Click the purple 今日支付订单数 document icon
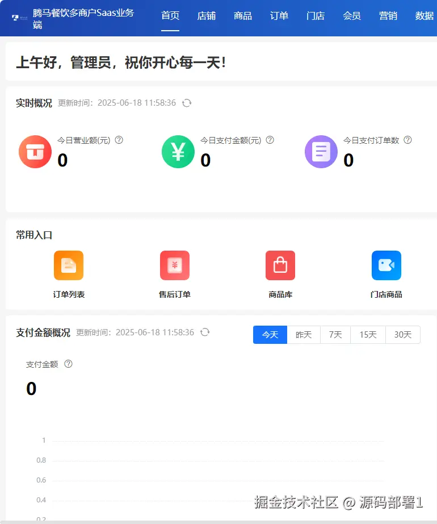This screenshot has width=437, height=524. 321,152
